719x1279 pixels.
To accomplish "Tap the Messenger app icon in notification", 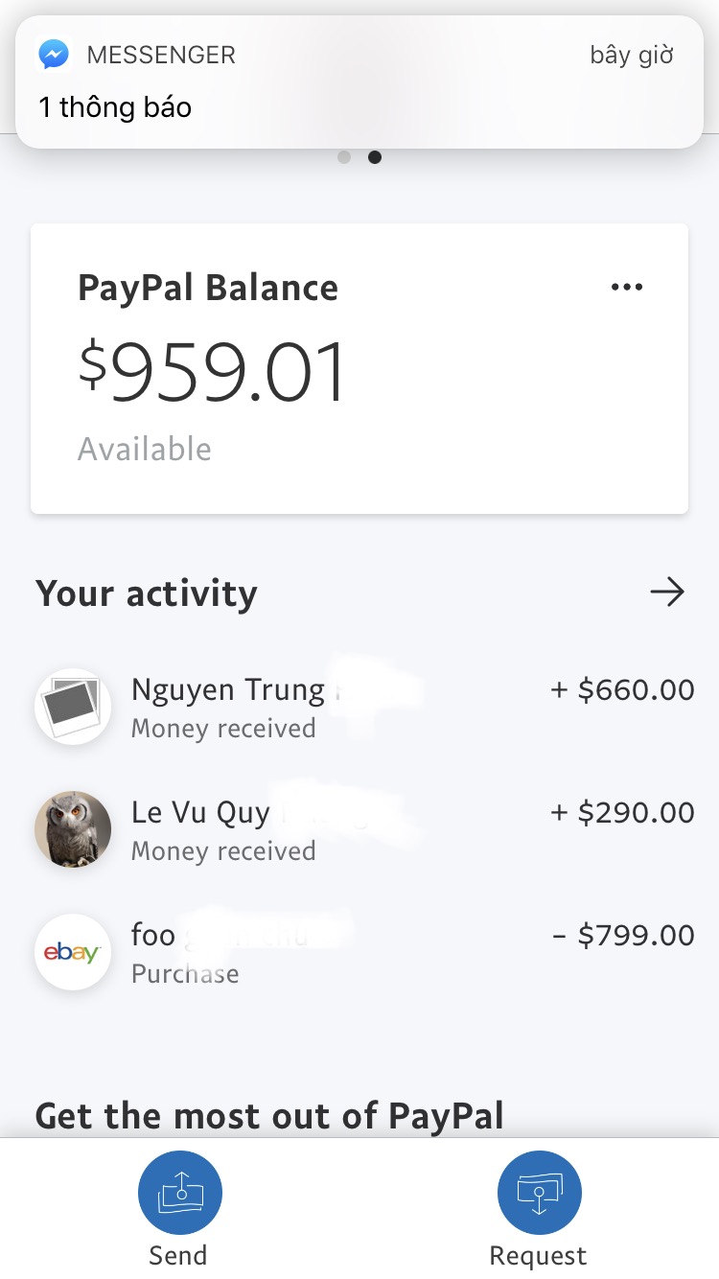I will (x=54, y=55).
